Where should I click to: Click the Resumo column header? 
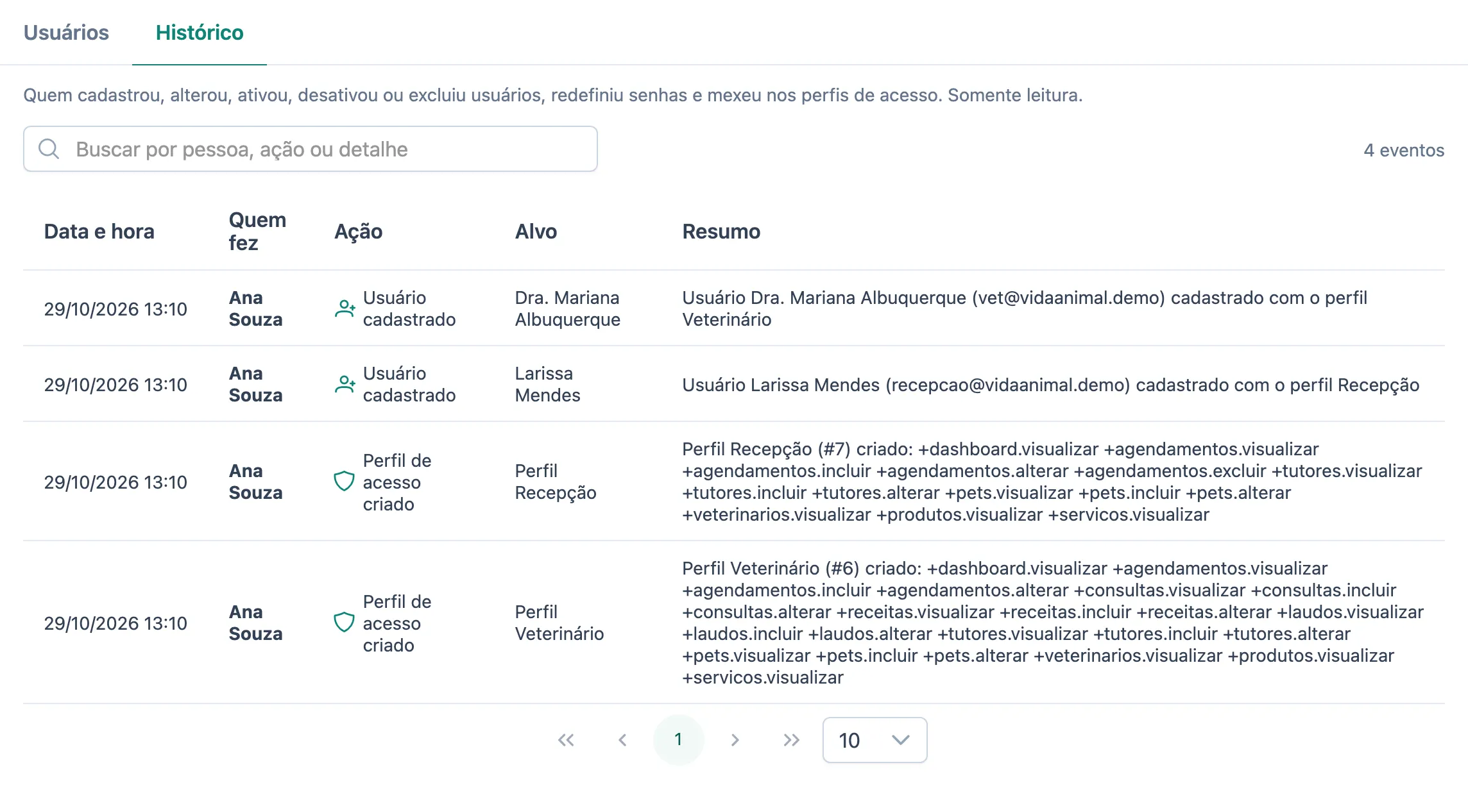pos(721,231)
